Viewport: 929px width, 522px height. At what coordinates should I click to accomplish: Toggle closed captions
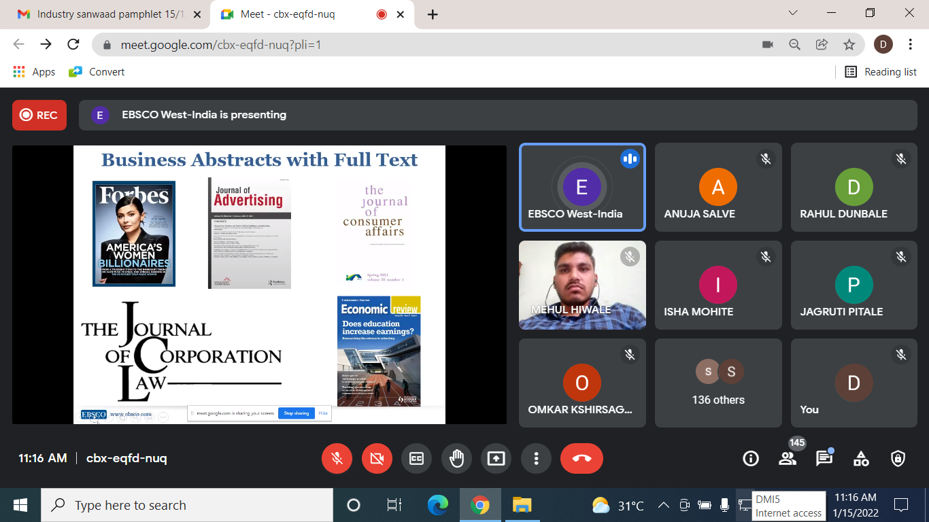pyautogui.click(x=416, y=459)
